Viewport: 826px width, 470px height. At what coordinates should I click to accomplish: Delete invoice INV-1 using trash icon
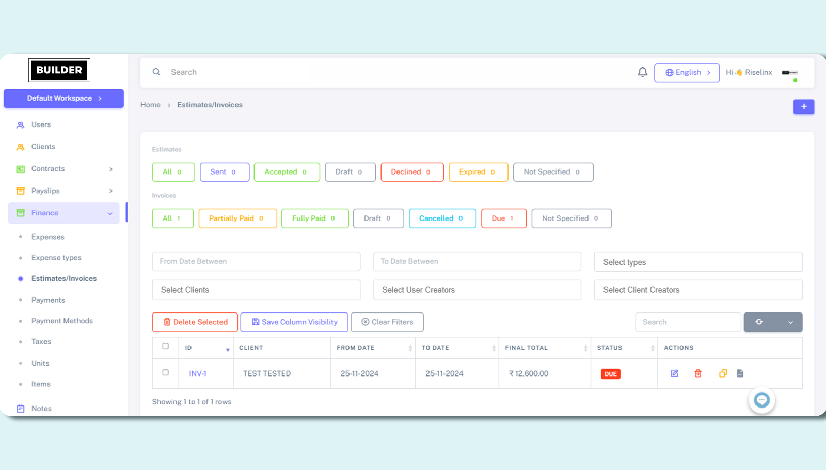(698, 373)
